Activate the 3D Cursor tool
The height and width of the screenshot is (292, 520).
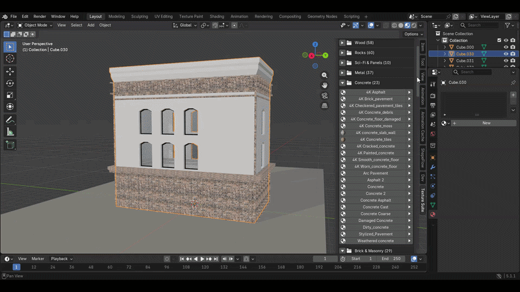pos(10,58)
